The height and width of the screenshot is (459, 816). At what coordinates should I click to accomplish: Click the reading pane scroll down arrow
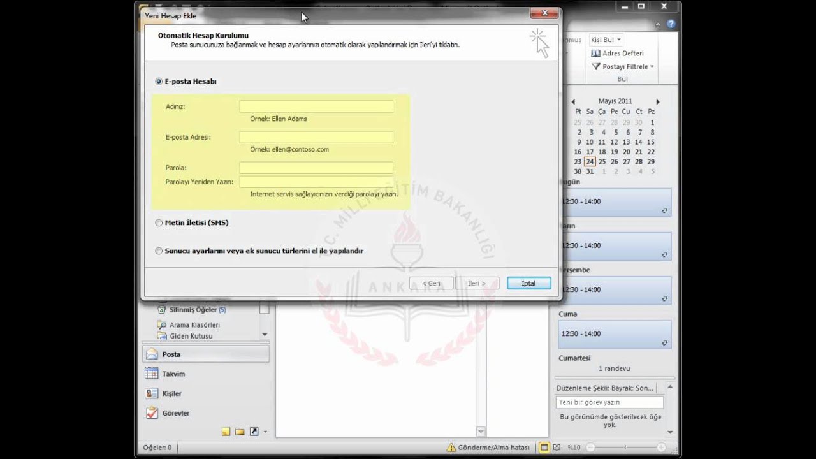[481, 432]
